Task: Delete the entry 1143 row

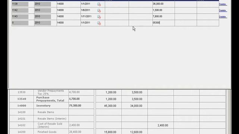Action: (x=223, y=17)
